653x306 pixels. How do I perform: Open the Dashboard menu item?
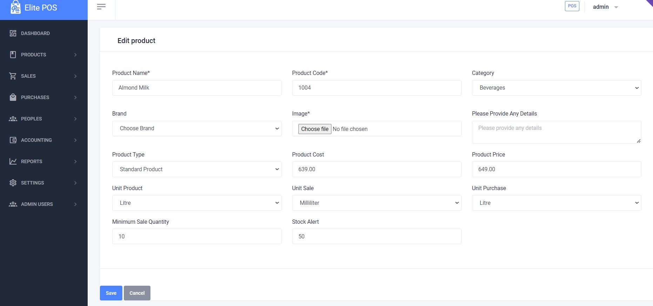pyautogui.click(x=35, y=33)
